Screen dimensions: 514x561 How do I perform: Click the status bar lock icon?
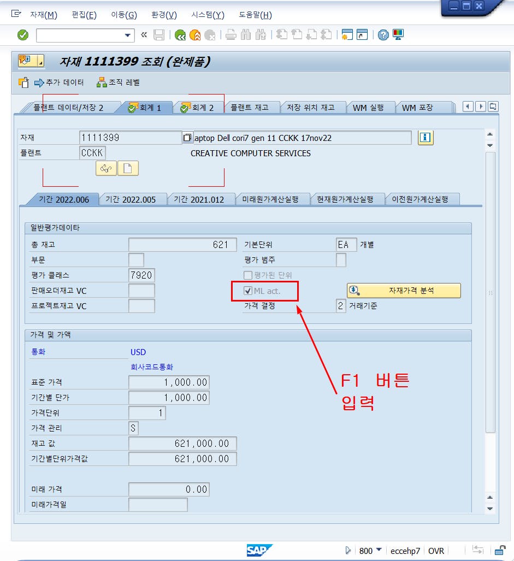[500, 550]
